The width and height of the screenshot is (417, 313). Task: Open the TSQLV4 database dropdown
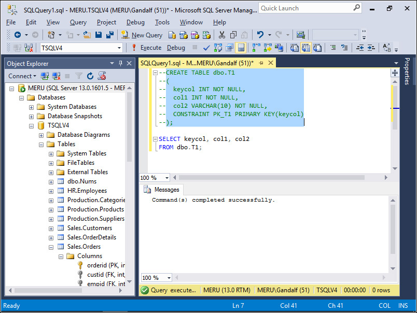pyautogui.click(x=119, y=48)
